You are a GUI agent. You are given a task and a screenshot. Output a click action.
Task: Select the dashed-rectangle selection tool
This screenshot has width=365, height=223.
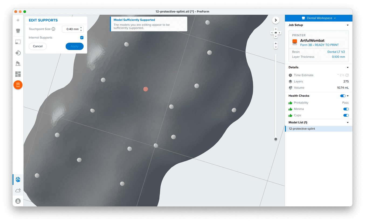[x=18, y=42]
